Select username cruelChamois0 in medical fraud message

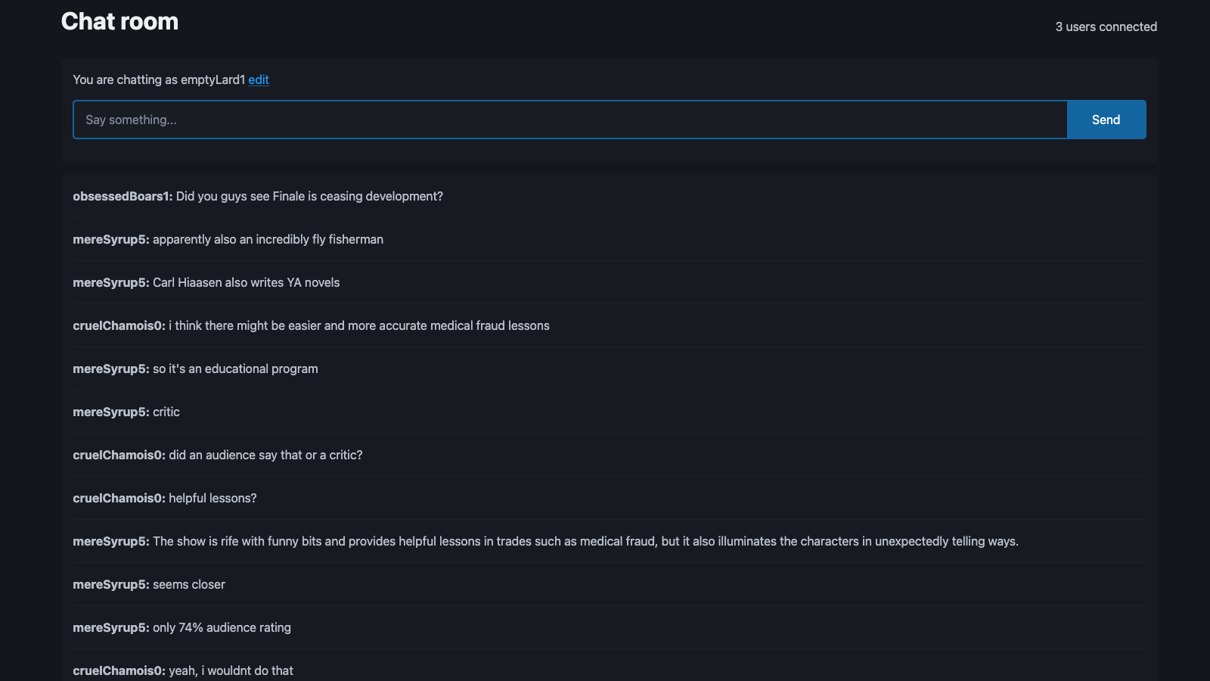tap(119, 325)
